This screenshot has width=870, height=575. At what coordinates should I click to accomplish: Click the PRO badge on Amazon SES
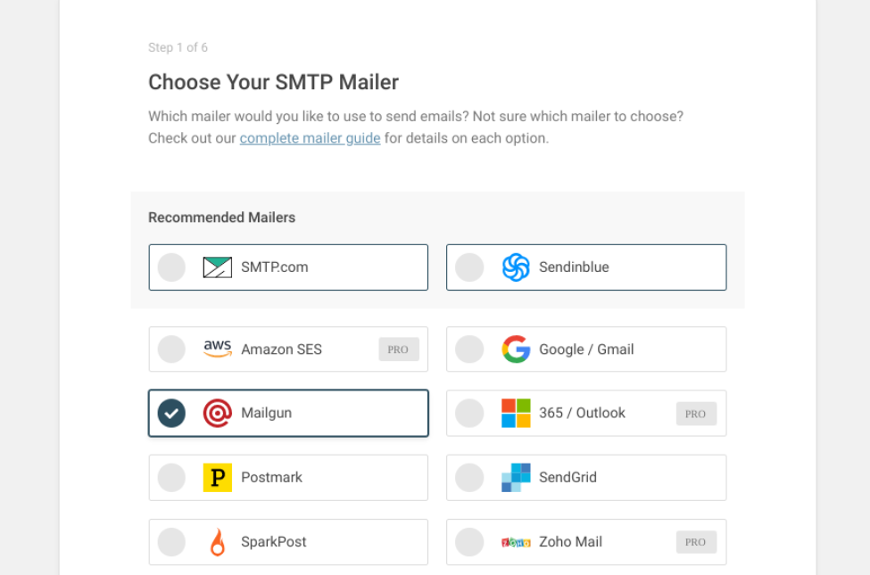(x=398, y=349)
